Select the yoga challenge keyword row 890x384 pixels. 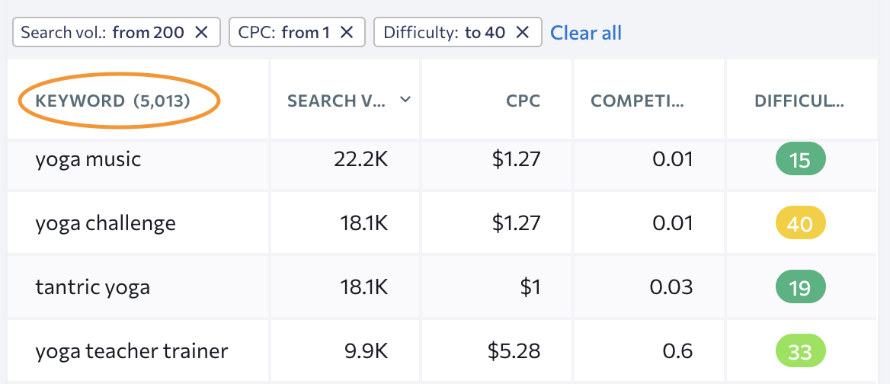click(105, 223)
